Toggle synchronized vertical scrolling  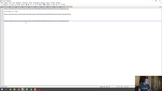pyautogui.click(x=35, y=5)
